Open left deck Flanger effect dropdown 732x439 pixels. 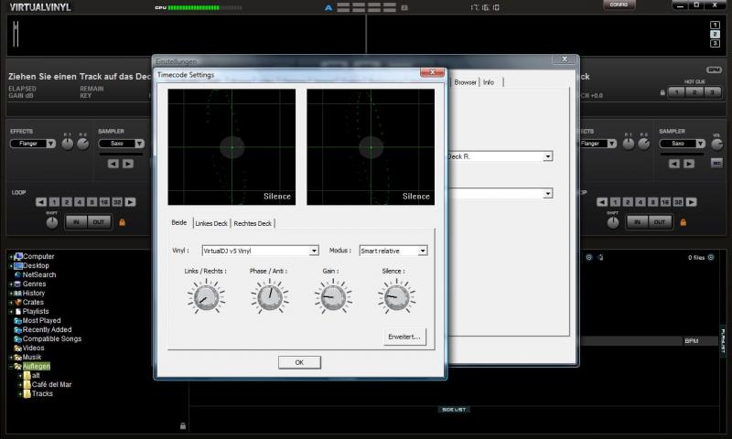tap(51, 144)
